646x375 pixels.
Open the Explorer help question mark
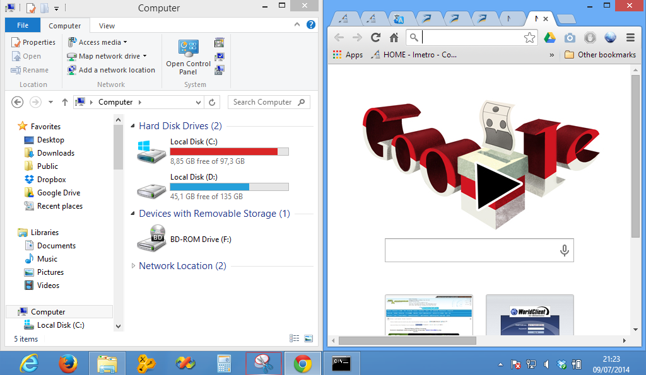point(311,25)
